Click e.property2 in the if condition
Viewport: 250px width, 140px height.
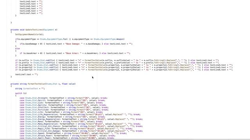(x=25, y=67)
